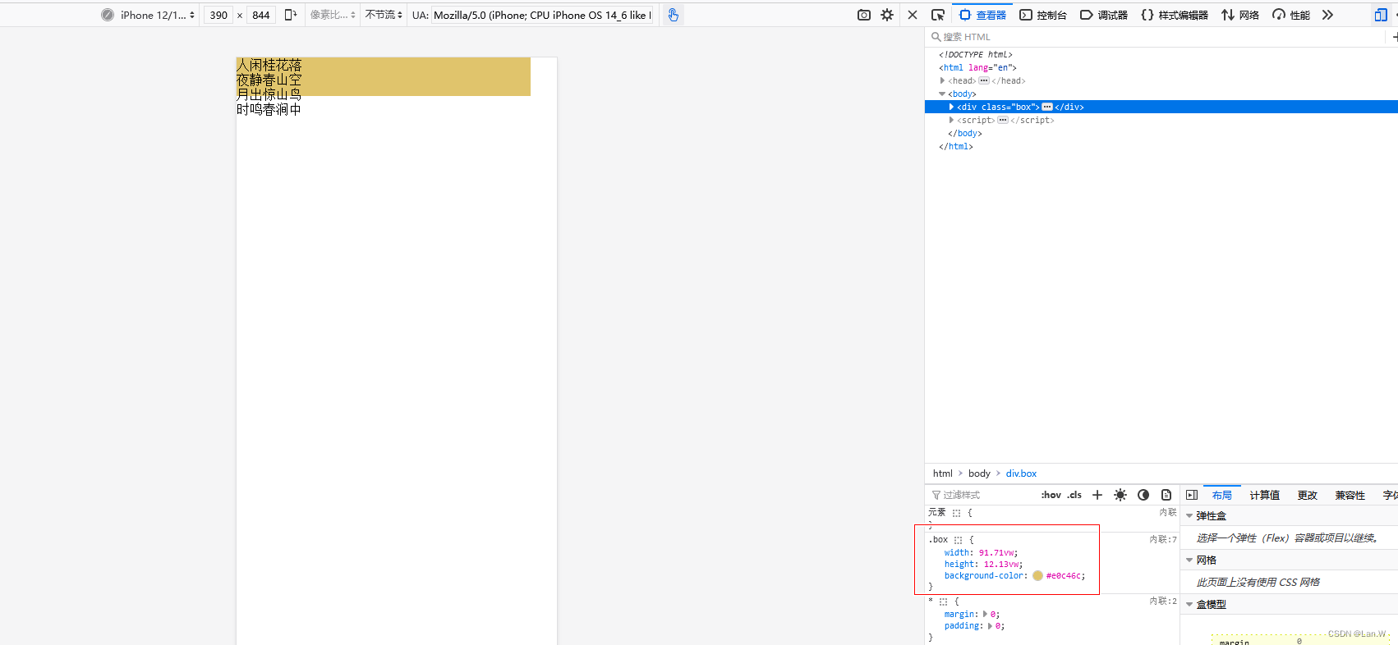Toggle the .cls class panel
This screenshot has width=1398, height=645.
coord(1074,495)
